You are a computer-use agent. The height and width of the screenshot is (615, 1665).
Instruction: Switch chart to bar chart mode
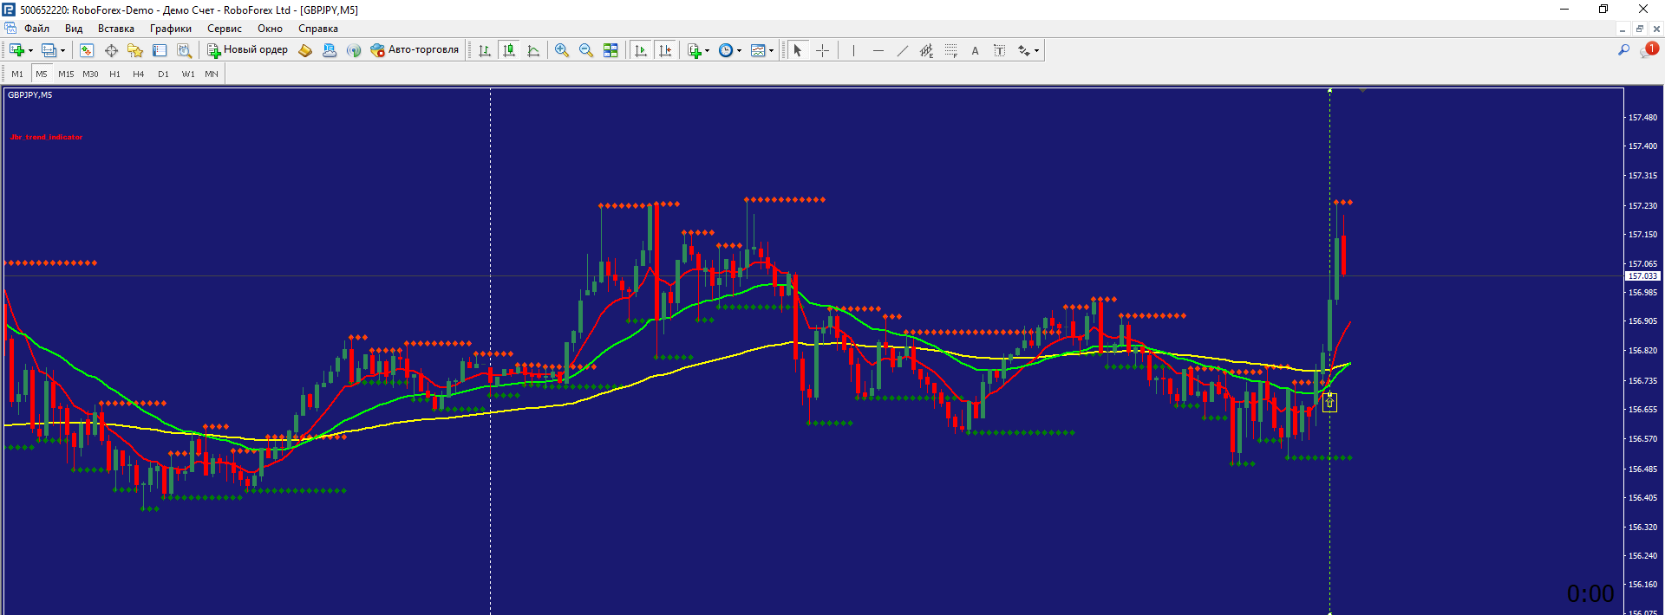(x=485, y=50)
